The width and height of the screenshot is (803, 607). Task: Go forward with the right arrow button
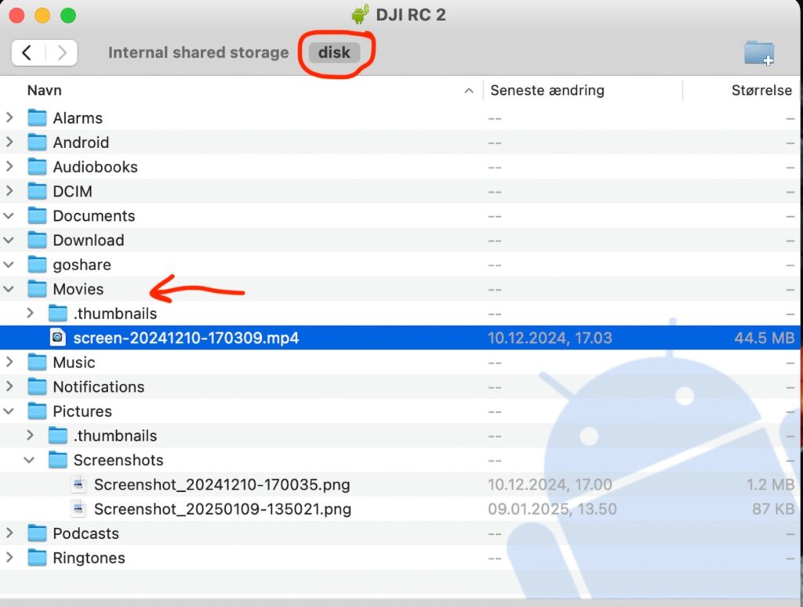pos(62,52)
